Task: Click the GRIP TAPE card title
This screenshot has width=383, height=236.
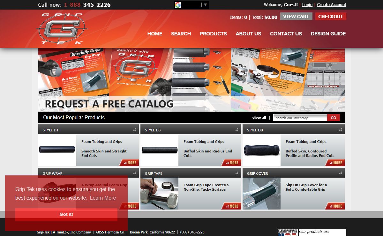Action: 154,173
